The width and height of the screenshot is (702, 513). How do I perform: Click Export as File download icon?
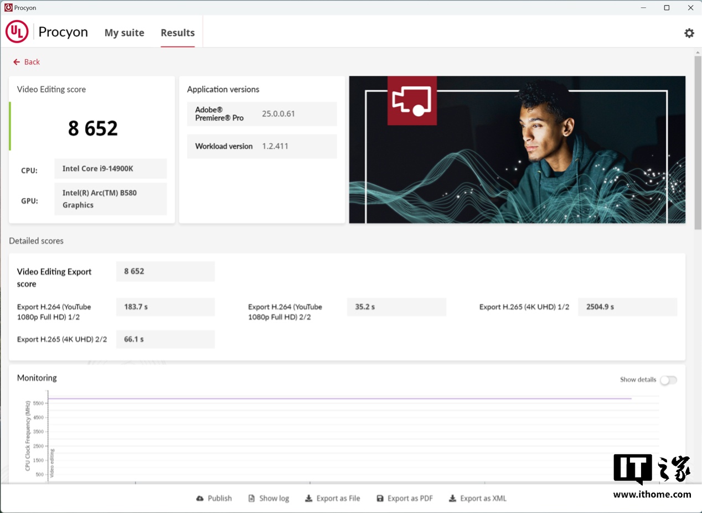click(x=308, y=499)
